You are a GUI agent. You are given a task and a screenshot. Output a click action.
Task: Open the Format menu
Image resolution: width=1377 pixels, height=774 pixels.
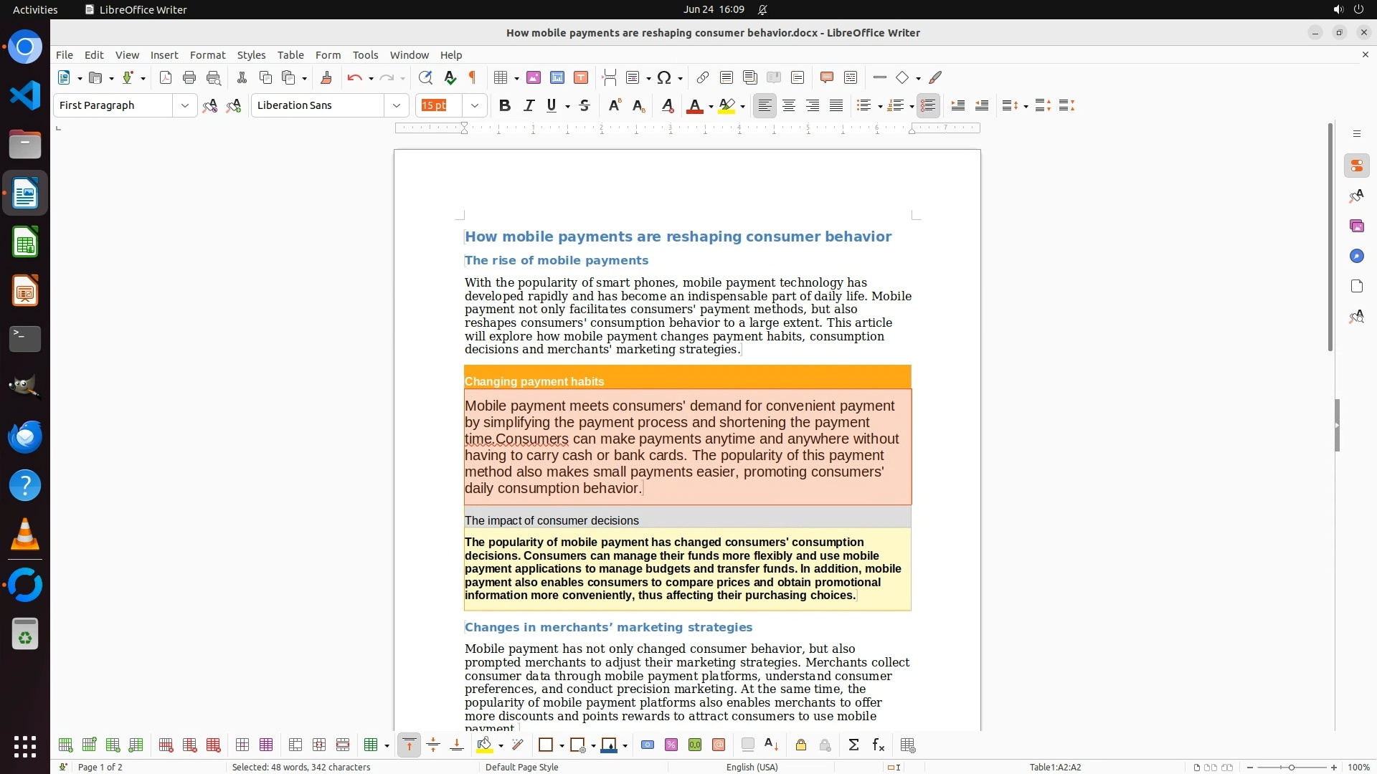[207, 54]
